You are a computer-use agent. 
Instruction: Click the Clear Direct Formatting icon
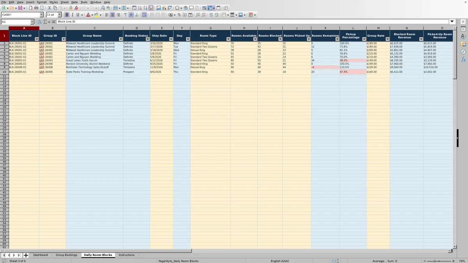pyautogui.click(x=76, y=8)
